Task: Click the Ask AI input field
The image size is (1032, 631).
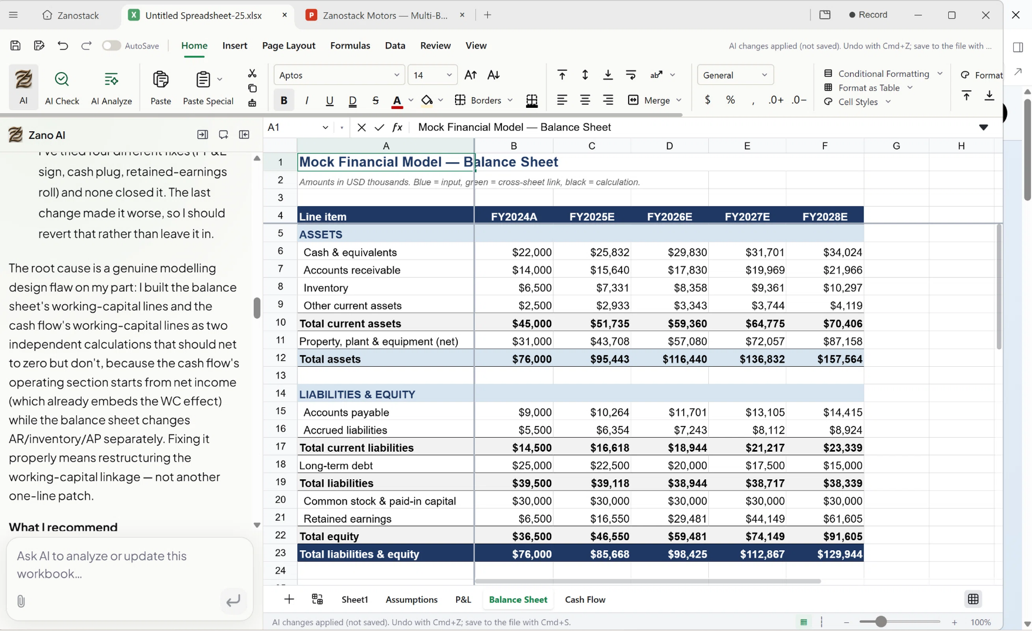Action: tap(129, 565)
